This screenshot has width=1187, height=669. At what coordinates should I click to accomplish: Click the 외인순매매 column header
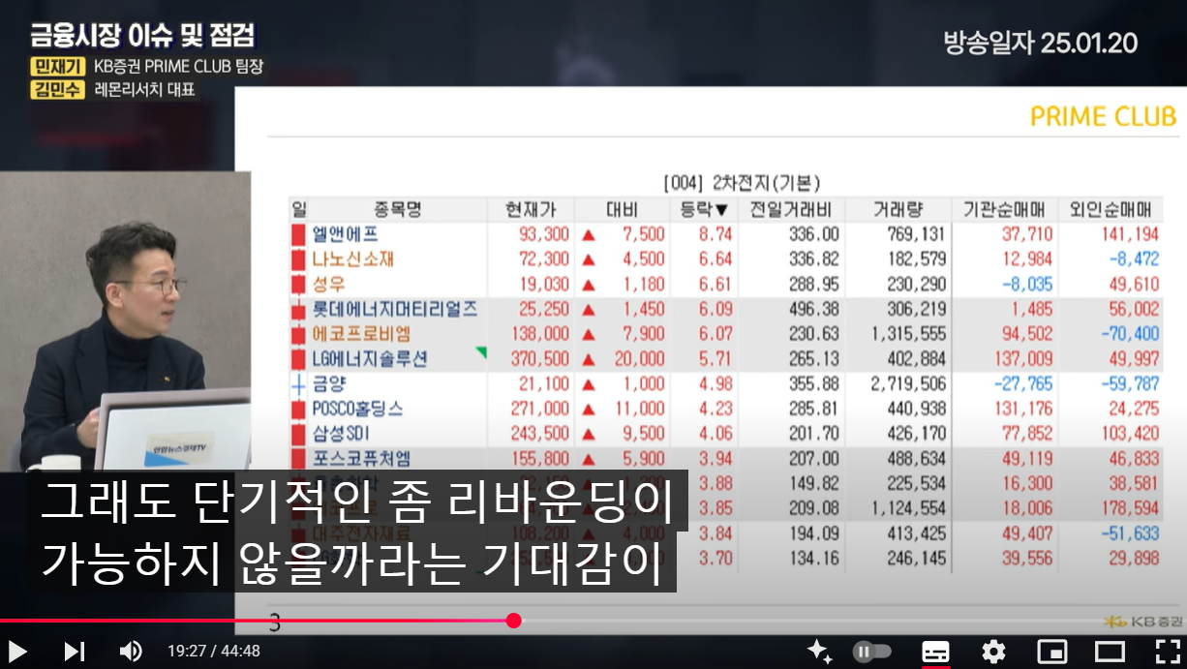[1111, 209]
